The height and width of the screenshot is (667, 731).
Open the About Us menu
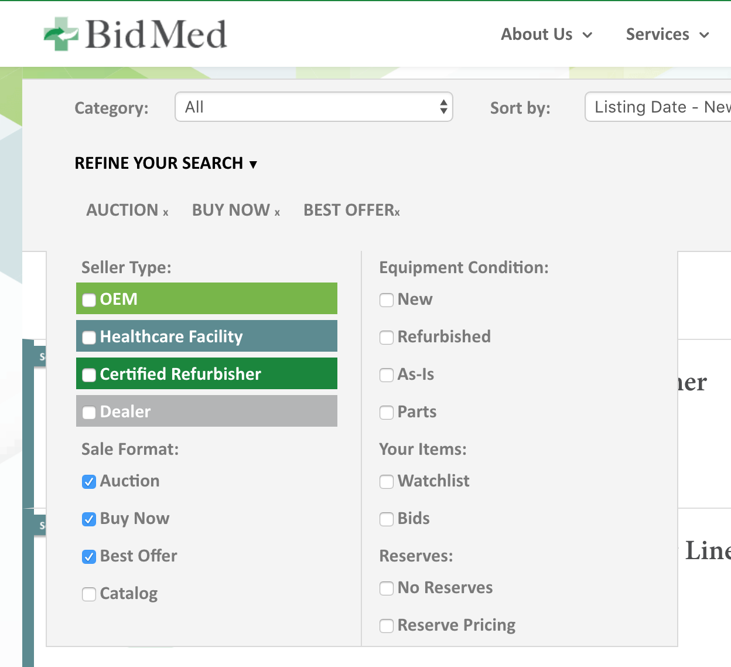pyautogui.click(x=546, y=35)
